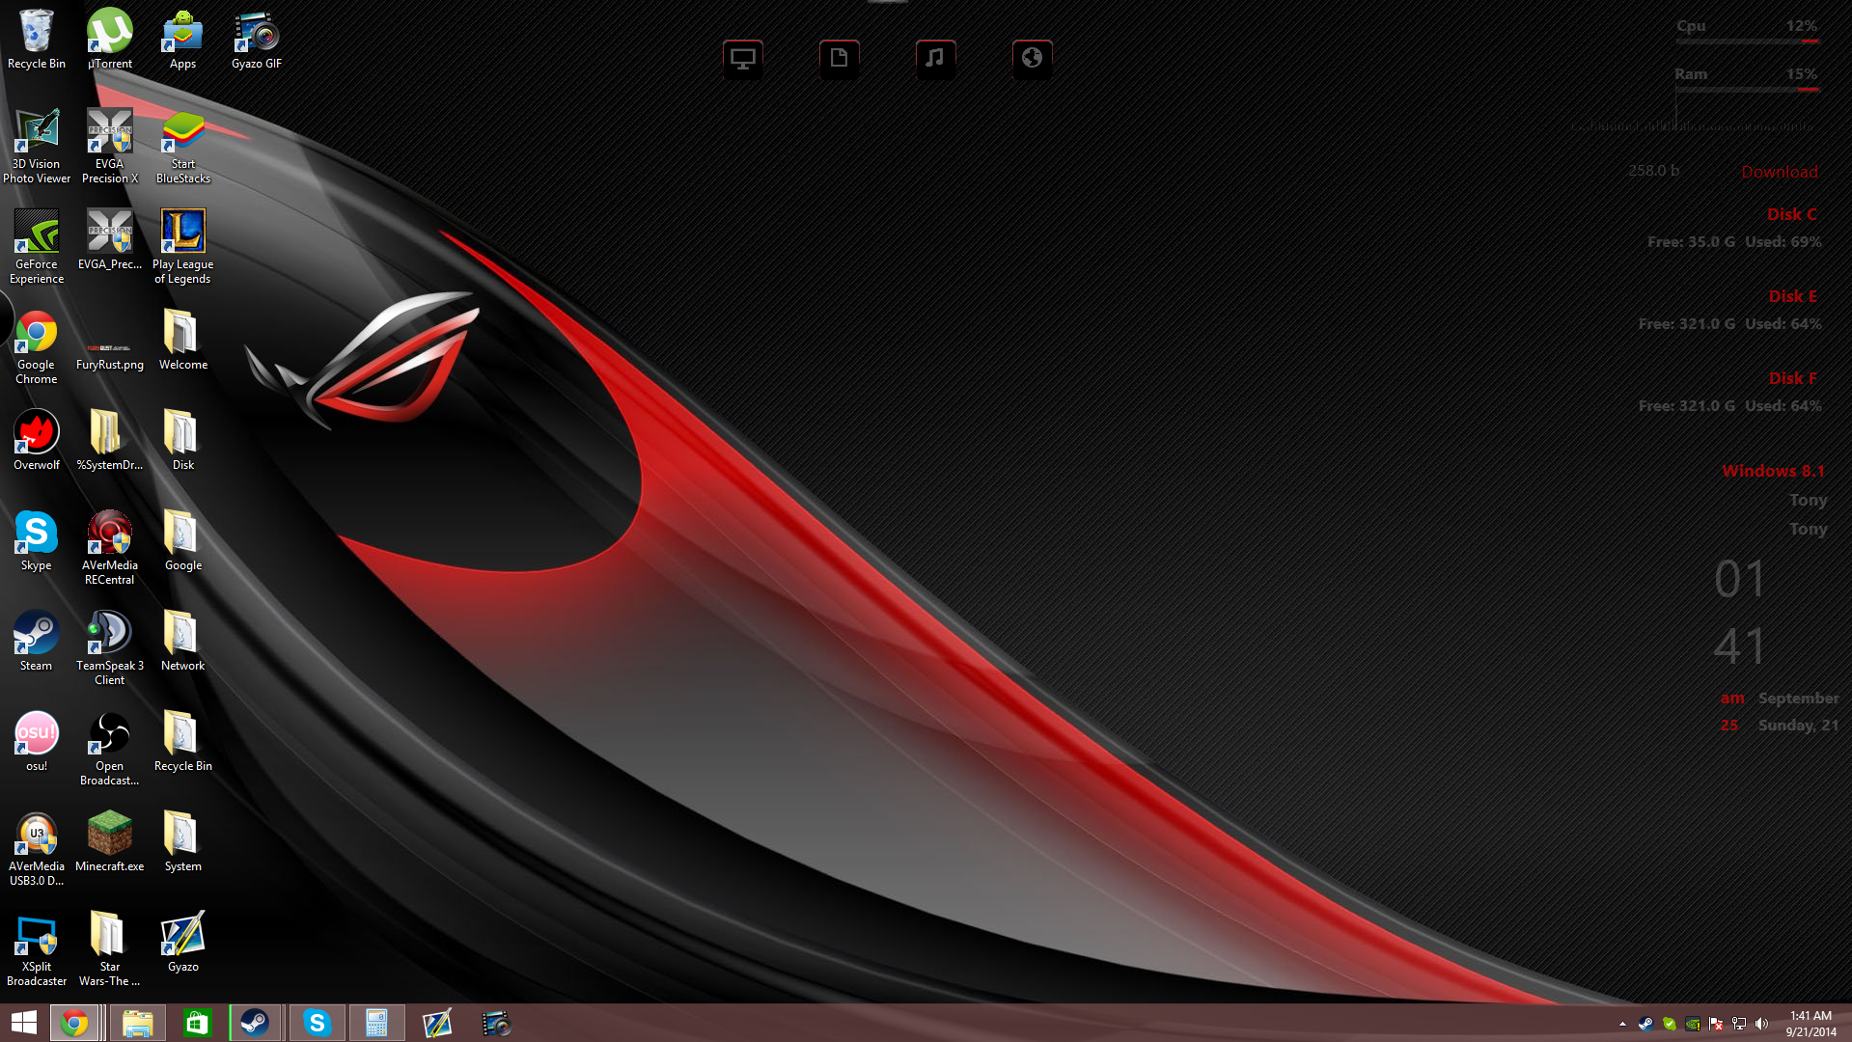
Task: Open the network connection tray icon
Action: click(x=1739, y=1024)
